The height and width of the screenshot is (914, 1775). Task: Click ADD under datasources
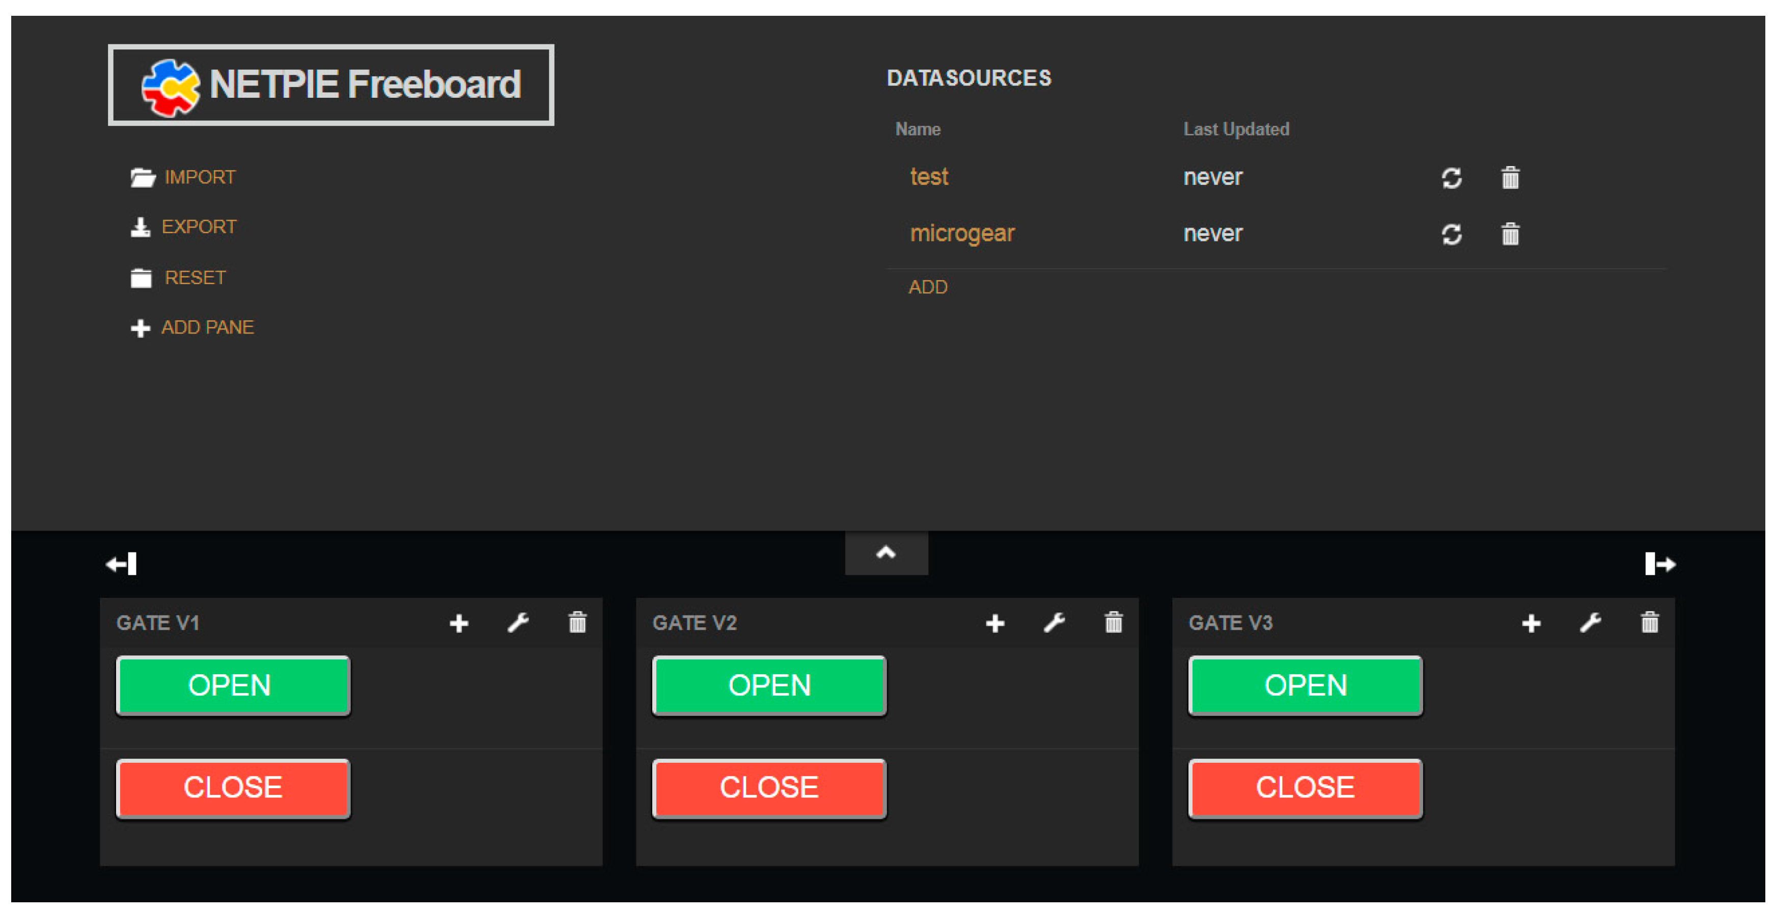coord(928,287)
